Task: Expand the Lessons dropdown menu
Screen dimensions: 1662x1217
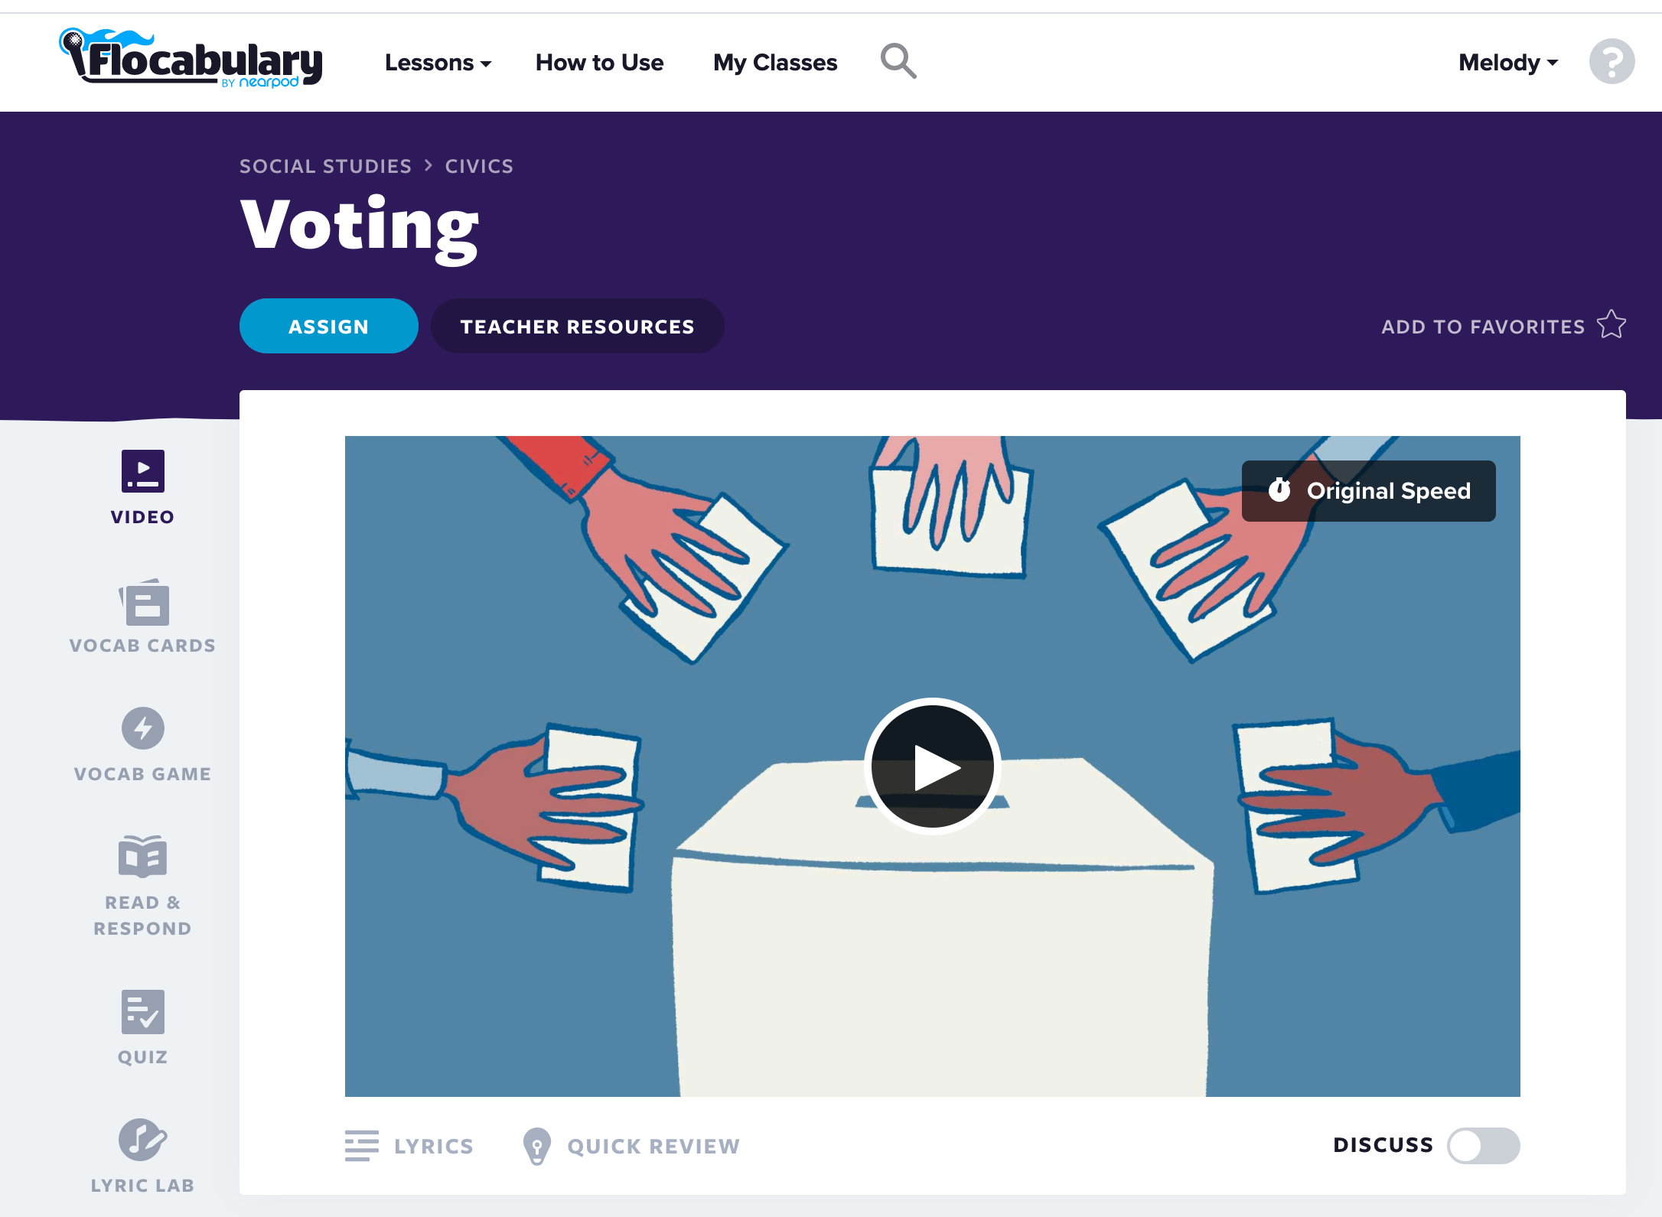Action: 438,63
